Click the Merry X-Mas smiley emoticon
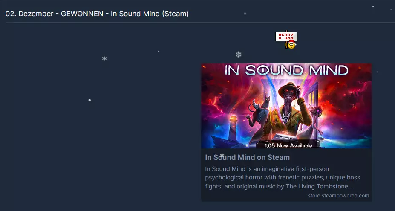The width and height of the screenshot is (395, 211). [286, 40]
